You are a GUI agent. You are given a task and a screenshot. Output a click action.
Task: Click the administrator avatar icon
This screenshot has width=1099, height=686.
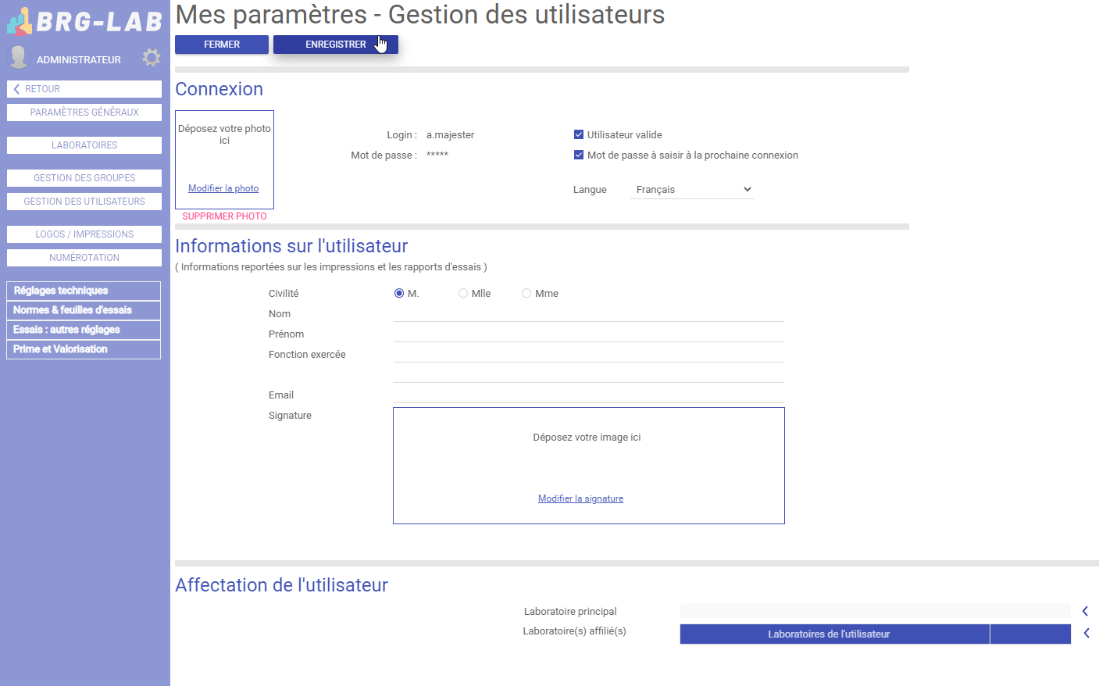(x=18, y=58)
